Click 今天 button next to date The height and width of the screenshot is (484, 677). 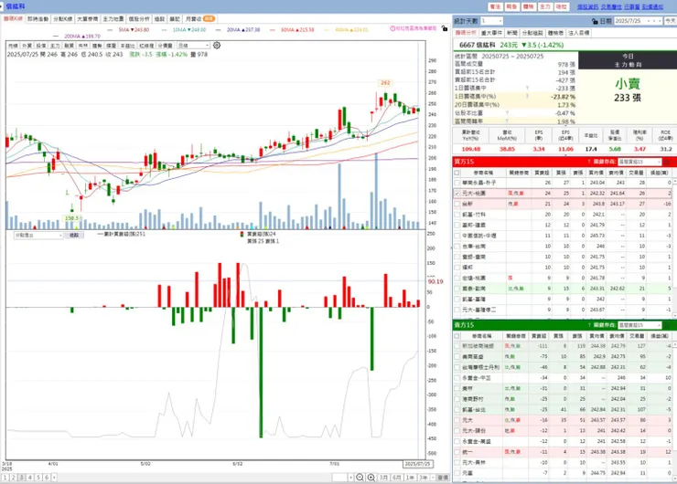(x=670, y=21)
